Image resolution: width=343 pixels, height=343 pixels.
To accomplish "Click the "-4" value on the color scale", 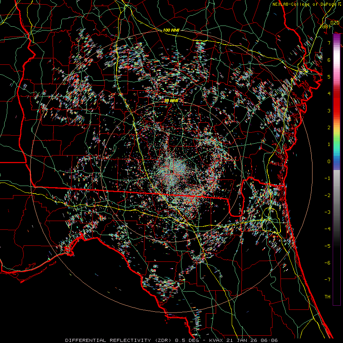I will point(327,229).
